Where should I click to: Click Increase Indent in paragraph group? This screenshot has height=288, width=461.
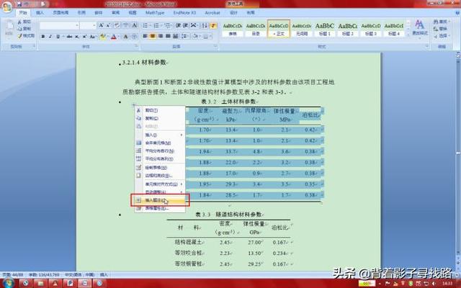point(185,26)
